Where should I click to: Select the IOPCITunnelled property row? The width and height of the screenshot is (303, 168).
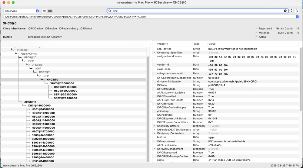coord(226,96)
